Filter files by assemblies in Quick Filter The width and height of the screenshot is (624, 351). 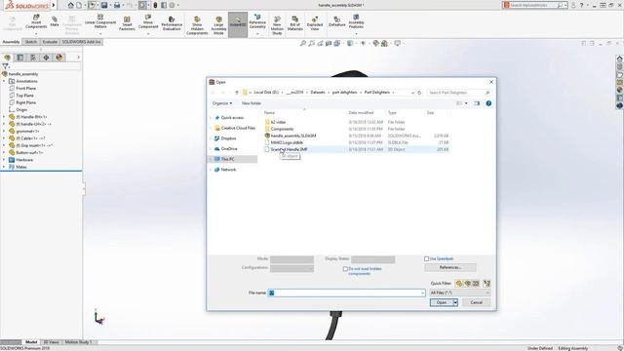(468, 284)
